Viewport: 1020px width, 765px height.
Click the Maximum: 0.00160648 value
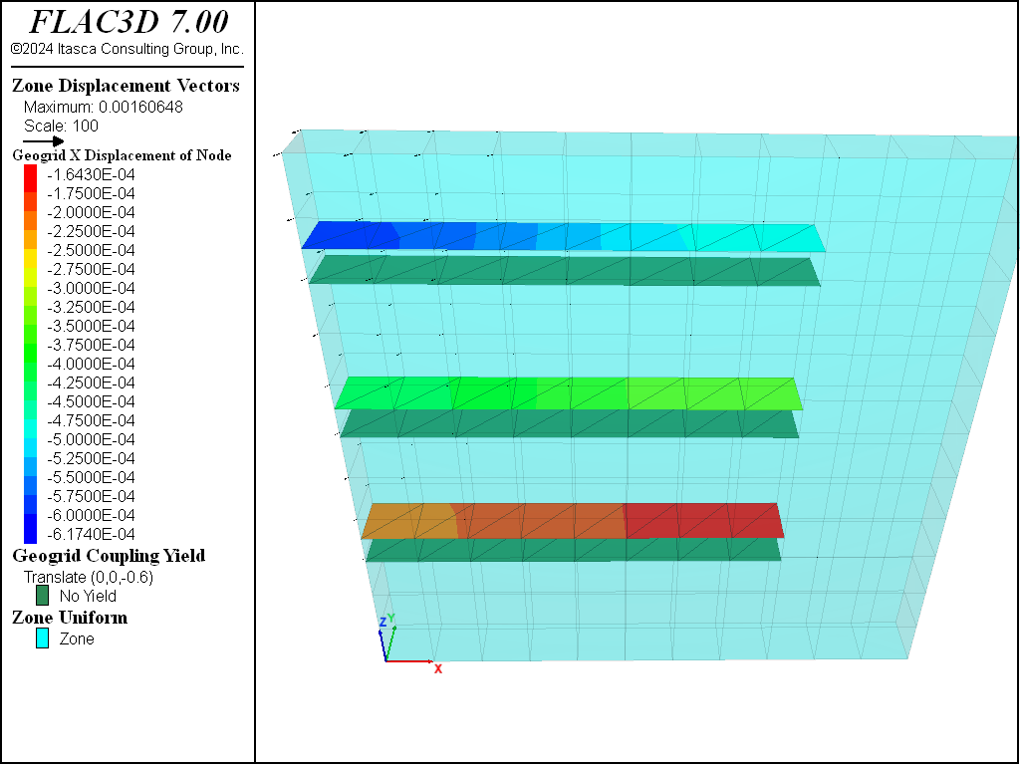(104, 107)
